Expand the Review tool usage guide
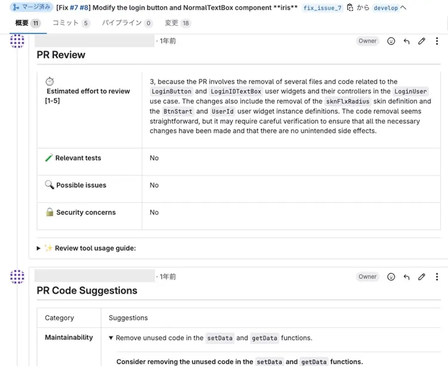Image resolution: width=448 pixels, height=366 pixels. click(x=39, y=248)
